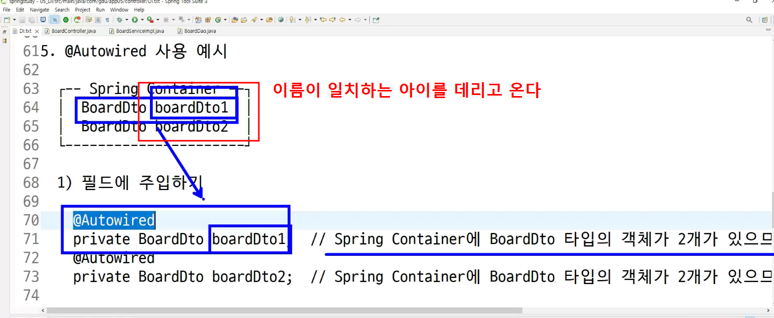Open the Run menu
774x318 pixels.
(100, 10)
